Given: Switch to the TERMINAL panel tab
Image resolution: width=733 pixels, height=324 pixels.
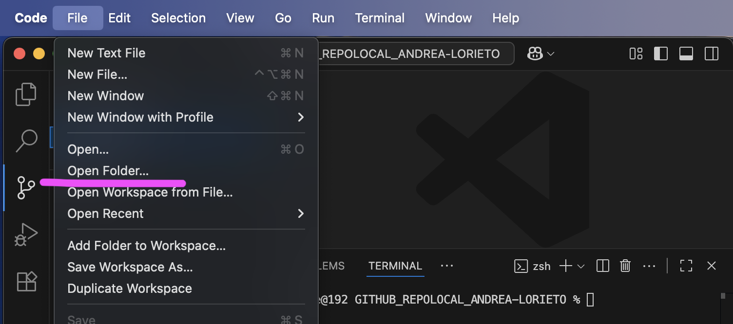Looking at the screenshot, I should click(x=395, y=266).
